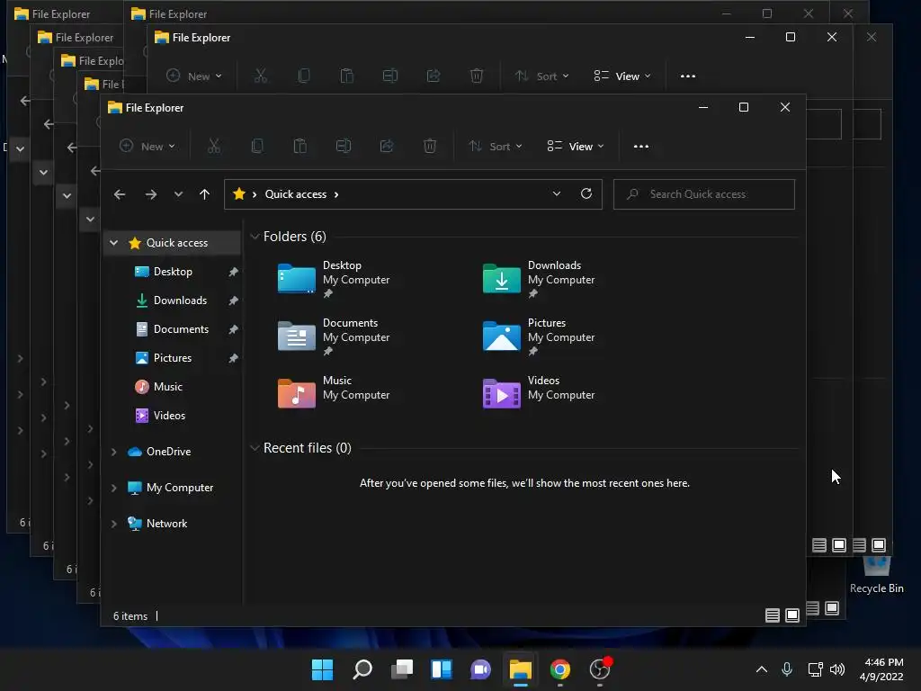Image resolution: width=921 pixels, height=691 pixels.
Task: Open OBS Studio from the taskbar
Action: 600,669
